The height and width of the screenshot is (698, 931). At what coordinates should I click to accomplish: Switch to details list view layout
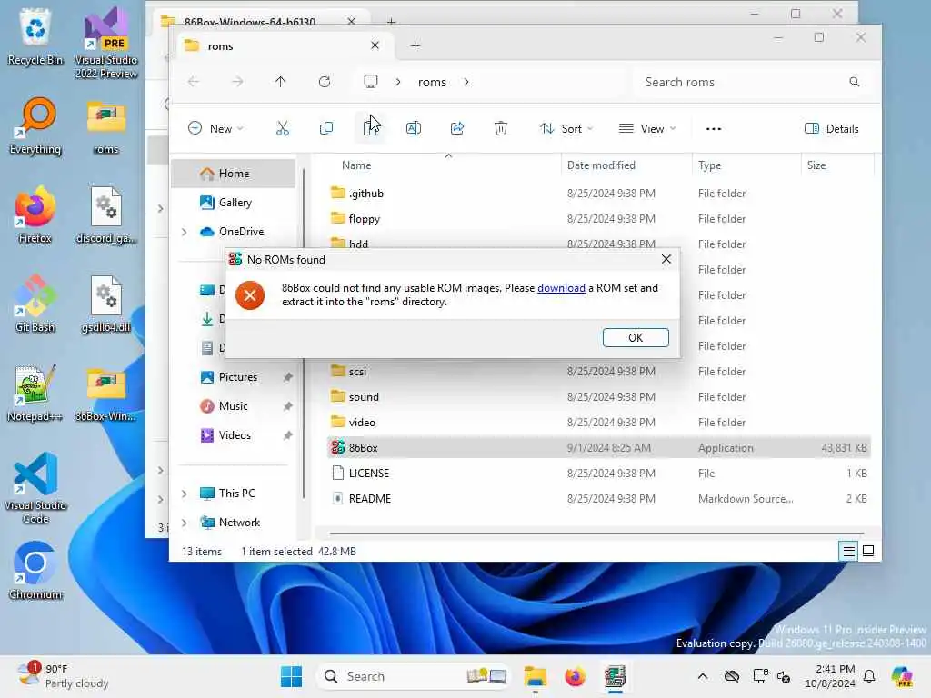pyautogui.click(x=848, y=552)
